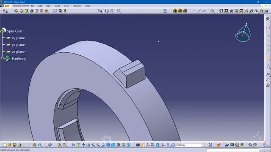Open the view mode shading dropdown arrow
This screenshot has height=152, width=271.
120,147
